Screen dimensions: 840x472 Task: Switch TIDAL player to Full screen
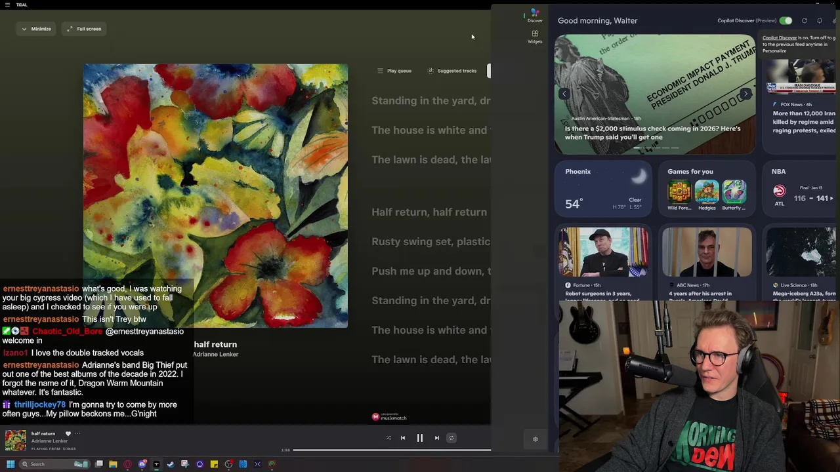pos(85,29)
